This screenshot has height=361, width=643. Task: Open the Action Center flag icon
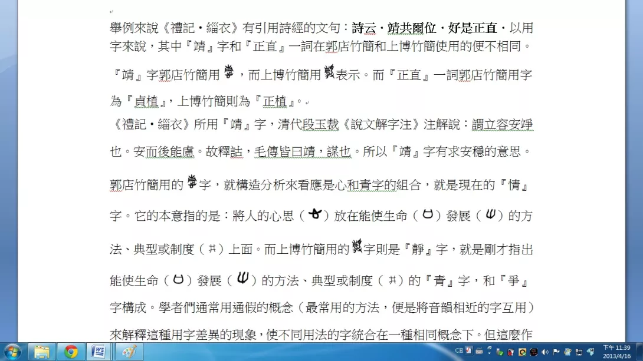click(556, 352)
